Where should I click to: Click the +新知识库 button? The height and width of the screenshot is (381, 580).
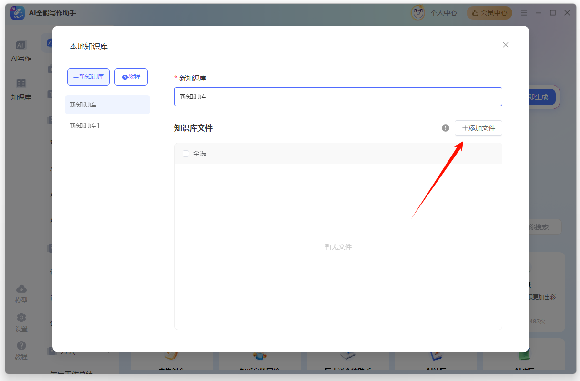(88, 77)
